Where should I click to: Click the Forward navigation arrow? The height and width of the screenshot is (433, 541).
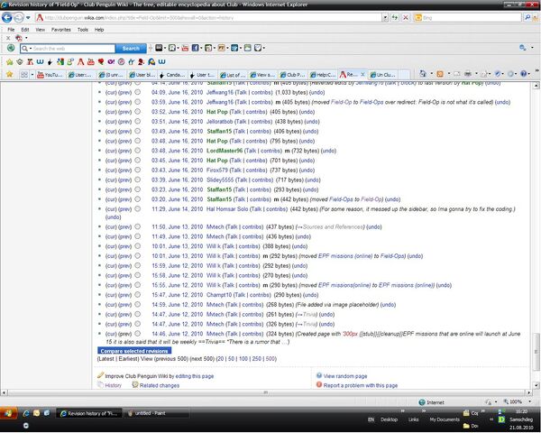point(19,17)
